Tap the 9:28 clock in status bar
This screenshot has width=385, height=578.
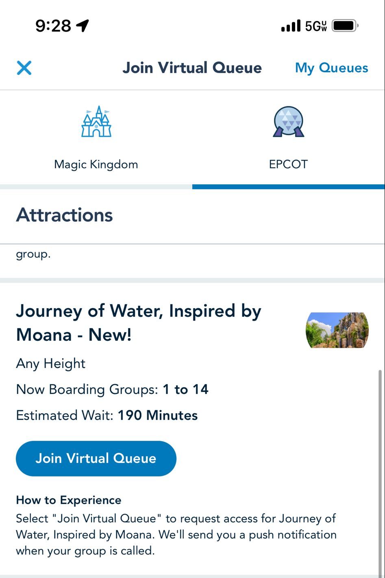[x=53, y=26]
